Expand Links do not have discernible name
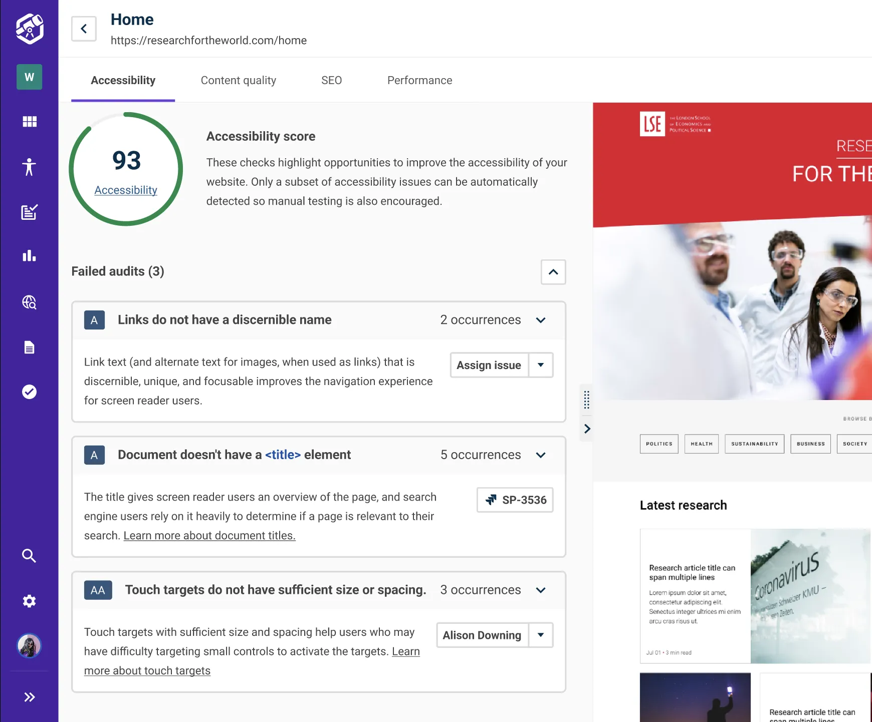The width and height of the screenshot is (872, 722). 541,320
